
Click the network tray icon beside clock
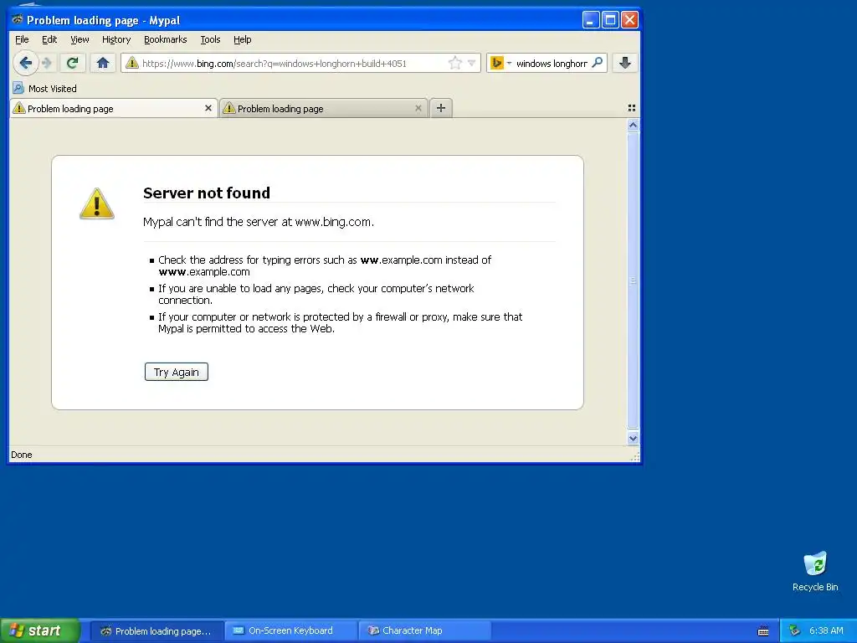tap(794, 630)
